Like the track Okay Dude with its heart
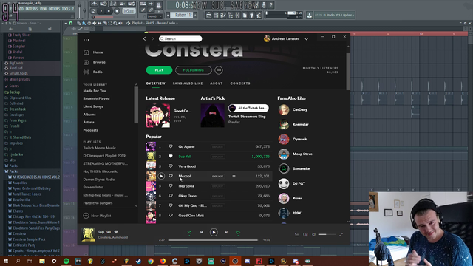Viewport: 473px width, 266px height. (x=171, y=195)
